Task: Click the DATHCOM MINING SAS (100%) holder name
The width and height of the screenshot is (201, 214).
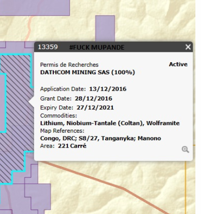Action: [87, 72]
